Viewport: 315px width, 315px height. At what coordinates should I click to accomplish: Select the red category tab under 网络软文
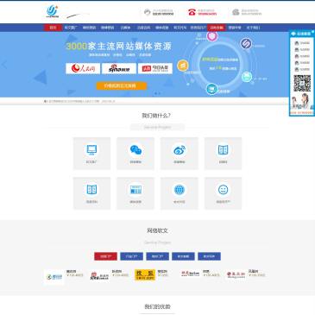[x=105, y=256]
